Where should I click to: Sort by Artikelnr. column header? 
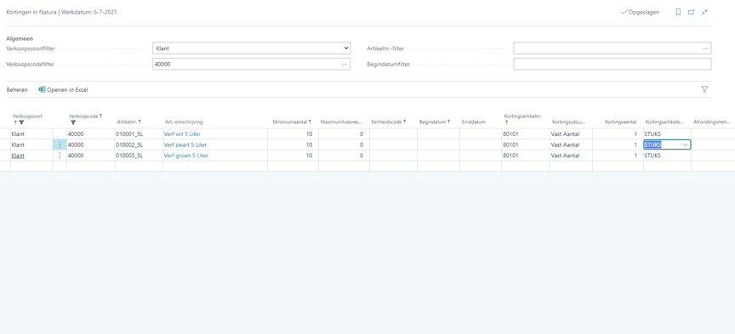(129, 122)
